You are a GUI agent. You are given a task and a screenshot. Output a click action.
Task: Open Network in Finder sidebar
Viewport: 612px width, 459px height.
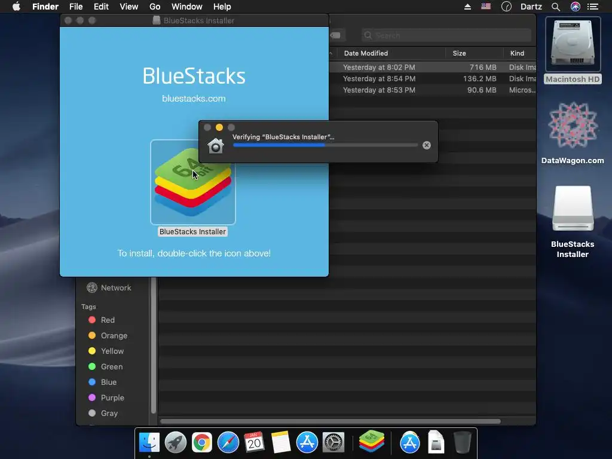[x=109, y=287]
